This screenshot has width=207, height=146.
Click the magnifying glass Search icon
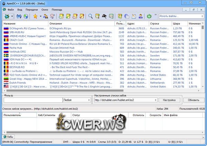pyautogui.click(x=90, y=16)
